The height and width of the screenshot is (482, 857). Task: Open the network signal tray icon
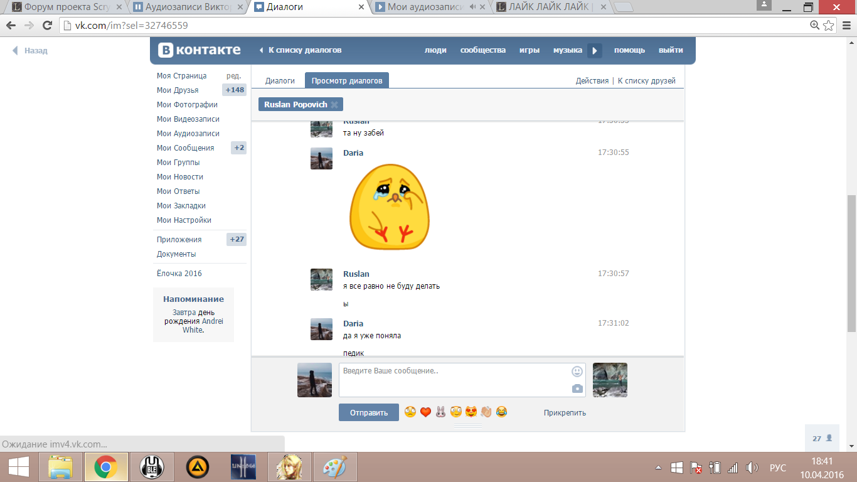733,468
